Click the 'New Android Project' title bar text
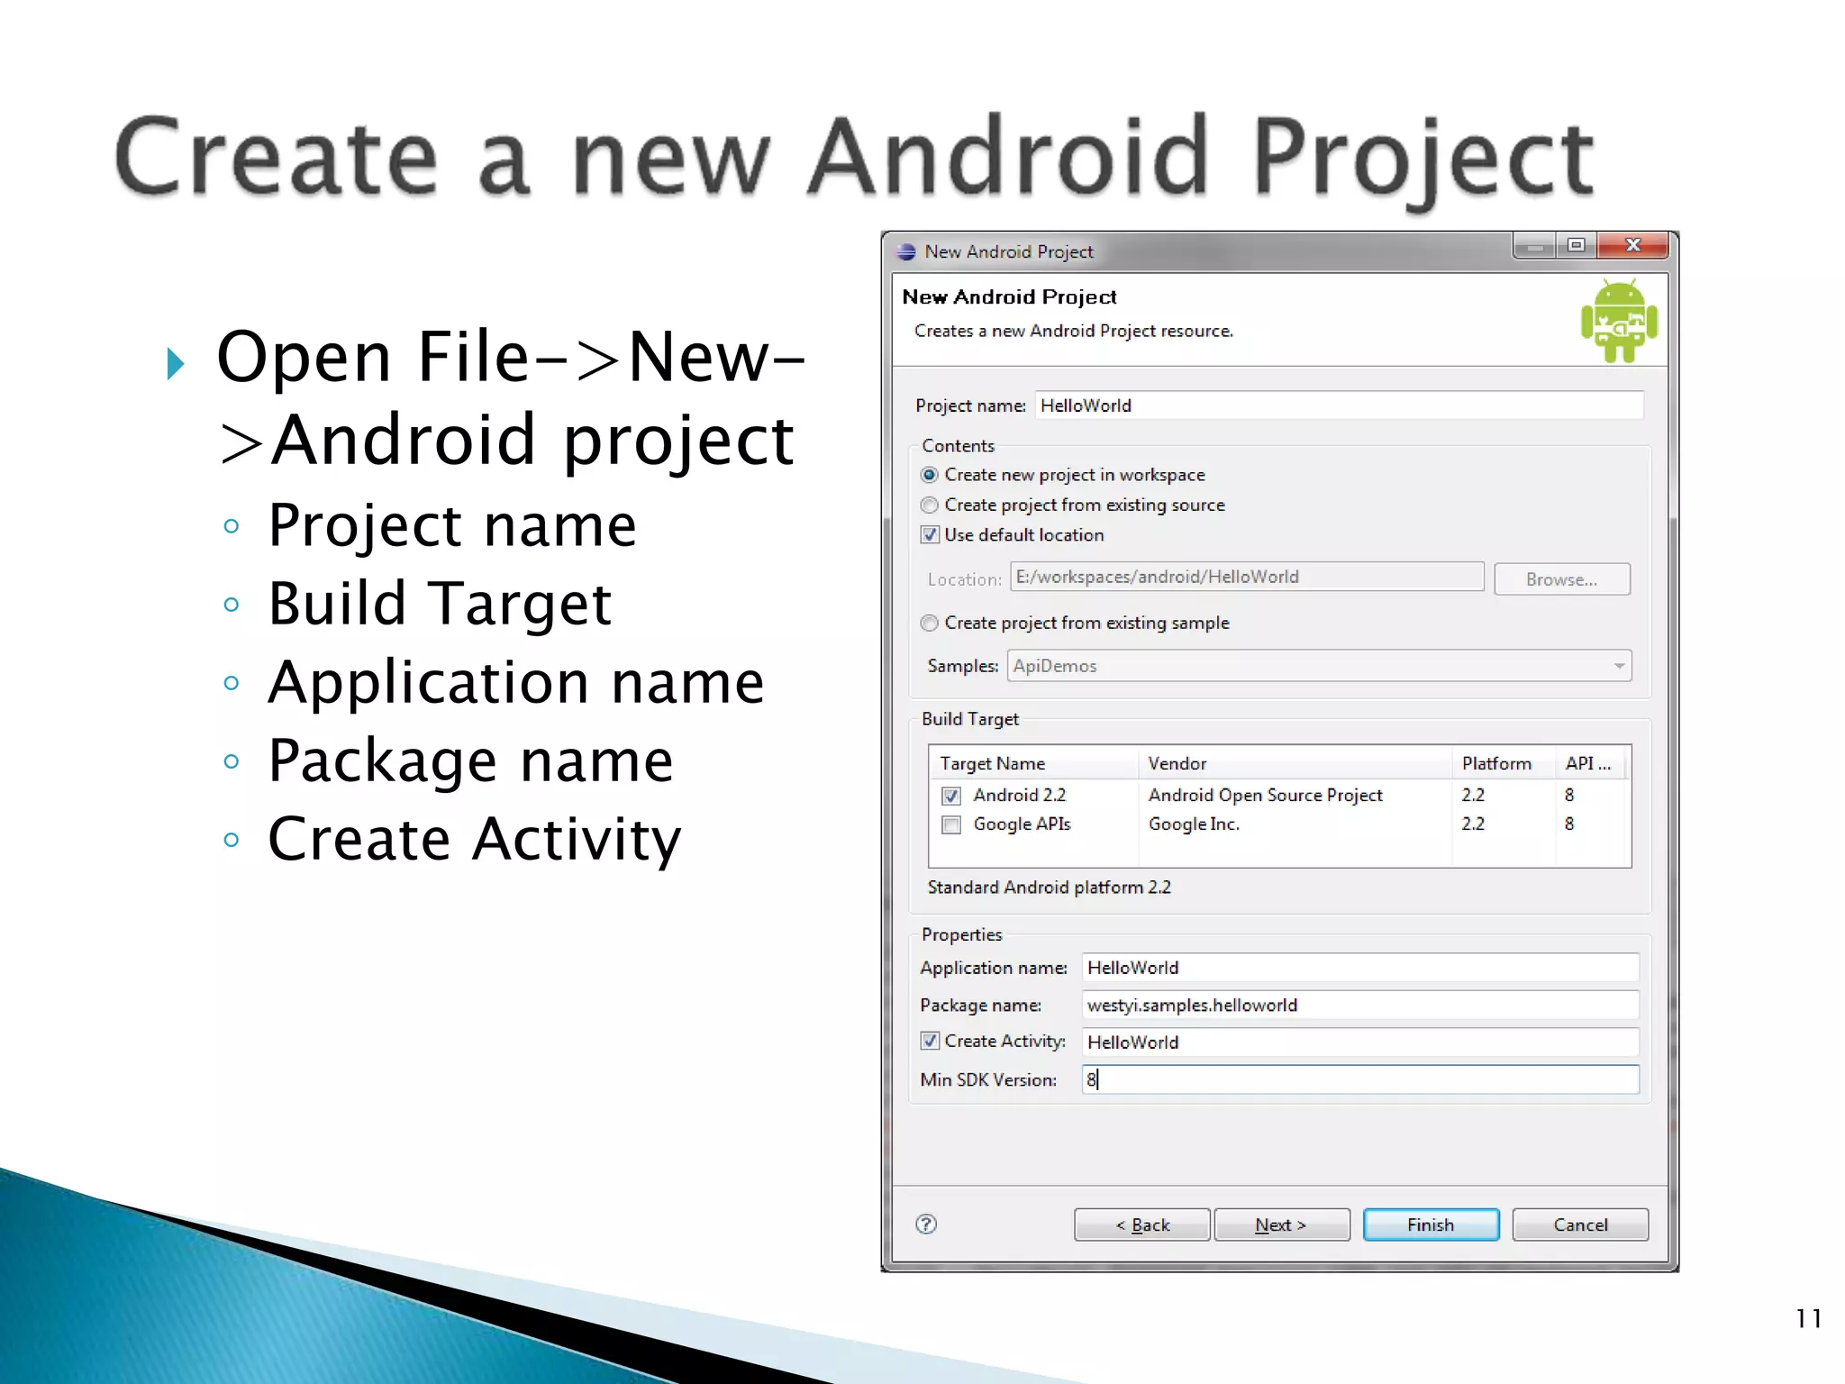The height and width of the screenshot is (1384, 1845). click(1009, 251)
